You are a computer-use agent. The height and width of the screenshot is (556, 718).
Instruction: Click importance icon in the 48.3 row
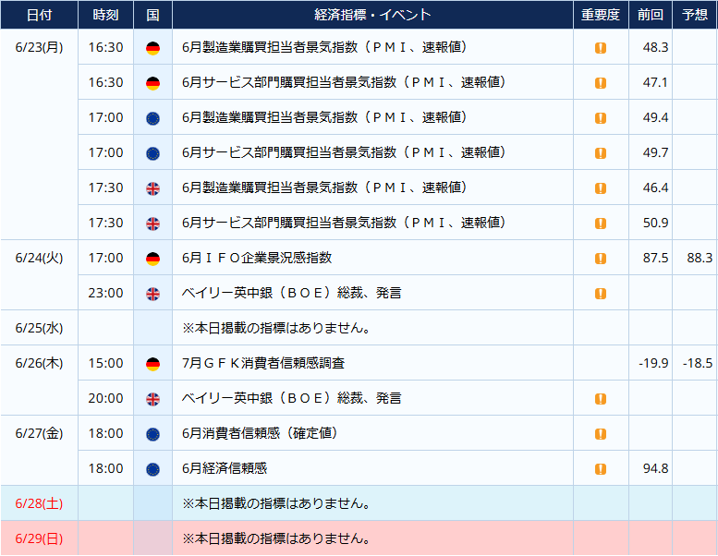coord(601,48)
